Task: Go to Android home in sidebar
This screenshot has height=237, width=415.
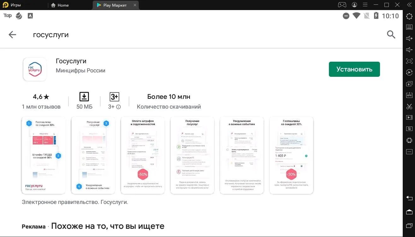Action: (409, 212)
